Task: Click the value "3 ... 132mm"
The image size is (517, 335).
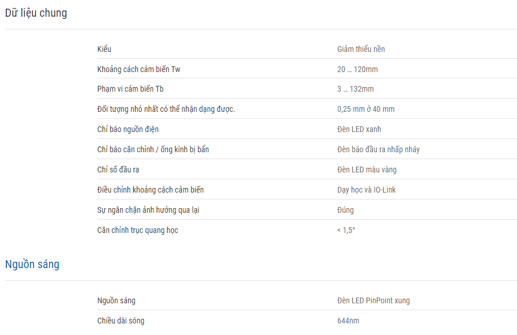Action: (x=355, y=89)
